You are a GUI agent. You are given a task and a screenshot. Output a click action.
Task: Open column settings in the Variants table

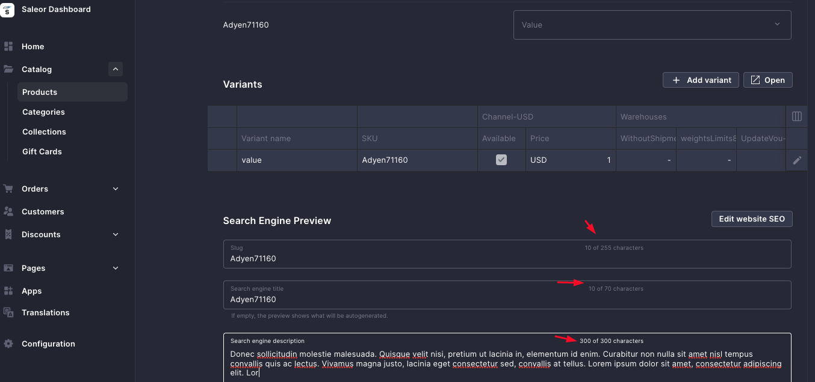(x=796, y=116)
